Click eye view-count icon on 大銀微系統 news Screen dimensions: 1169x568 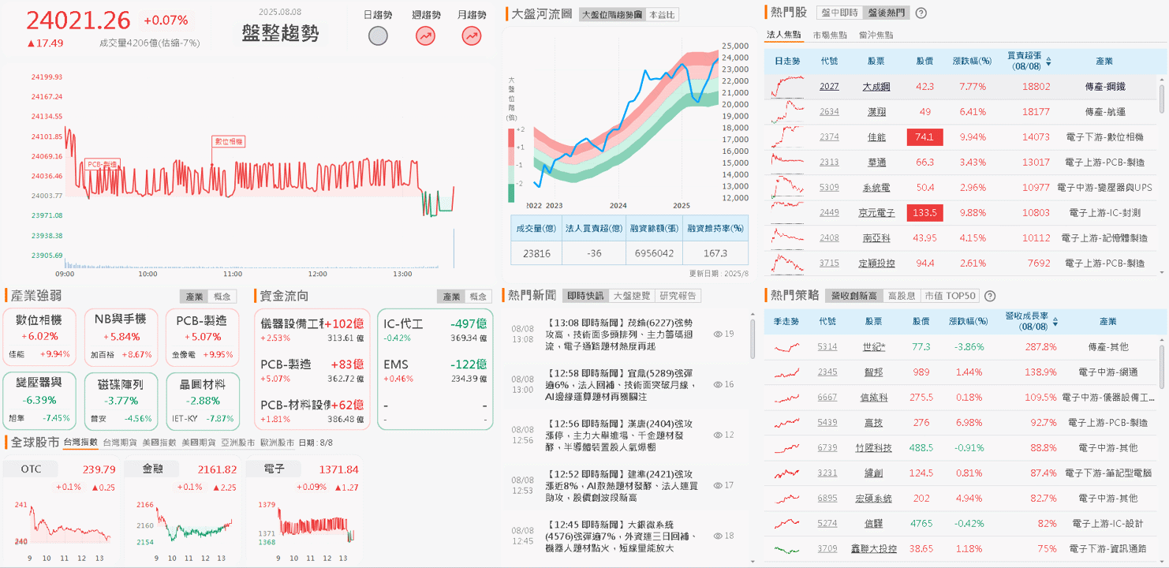(x=718, y=536)
